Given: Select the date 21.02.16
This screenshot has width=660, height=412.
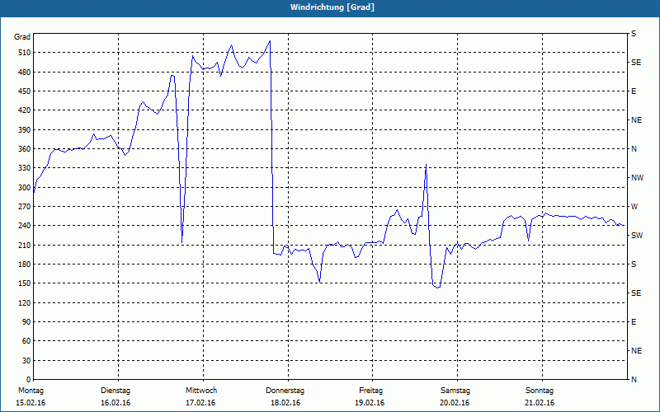Looking at the screenshot, I should coord(540,403).
